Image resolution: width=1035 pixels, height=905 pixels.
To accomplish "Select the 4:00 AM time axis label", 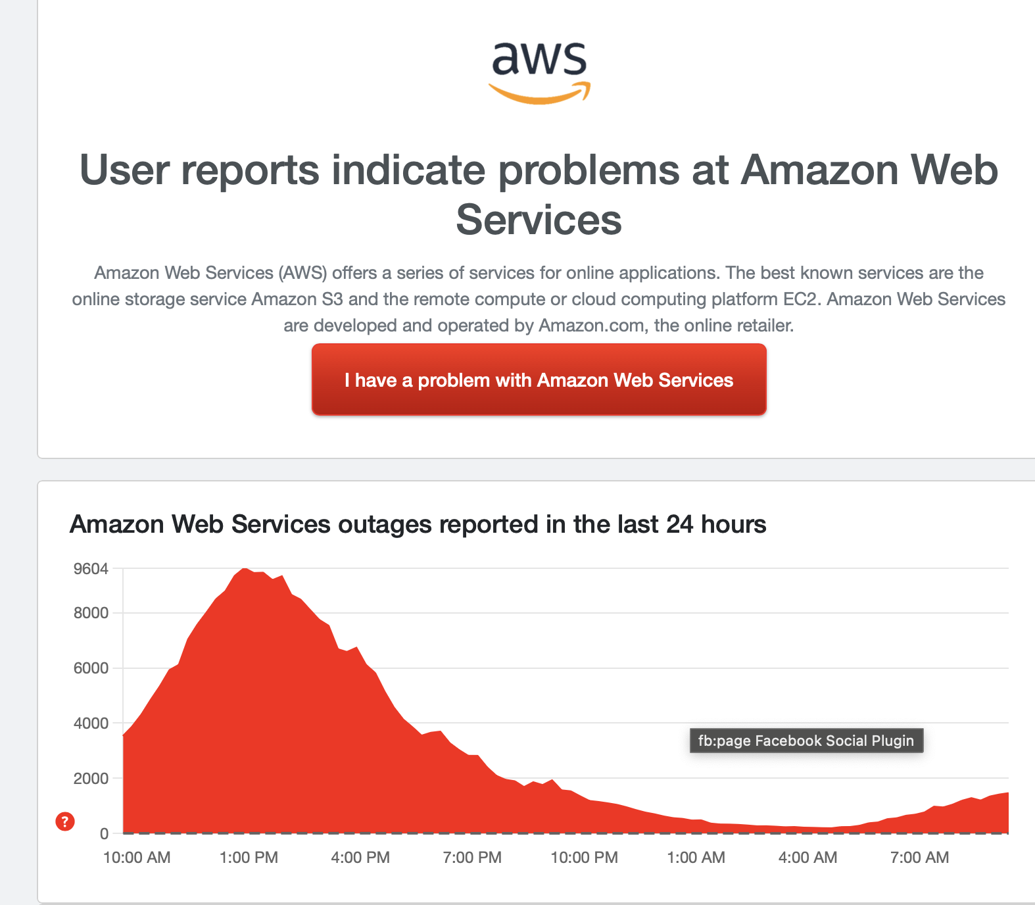I will pos(807,858).
